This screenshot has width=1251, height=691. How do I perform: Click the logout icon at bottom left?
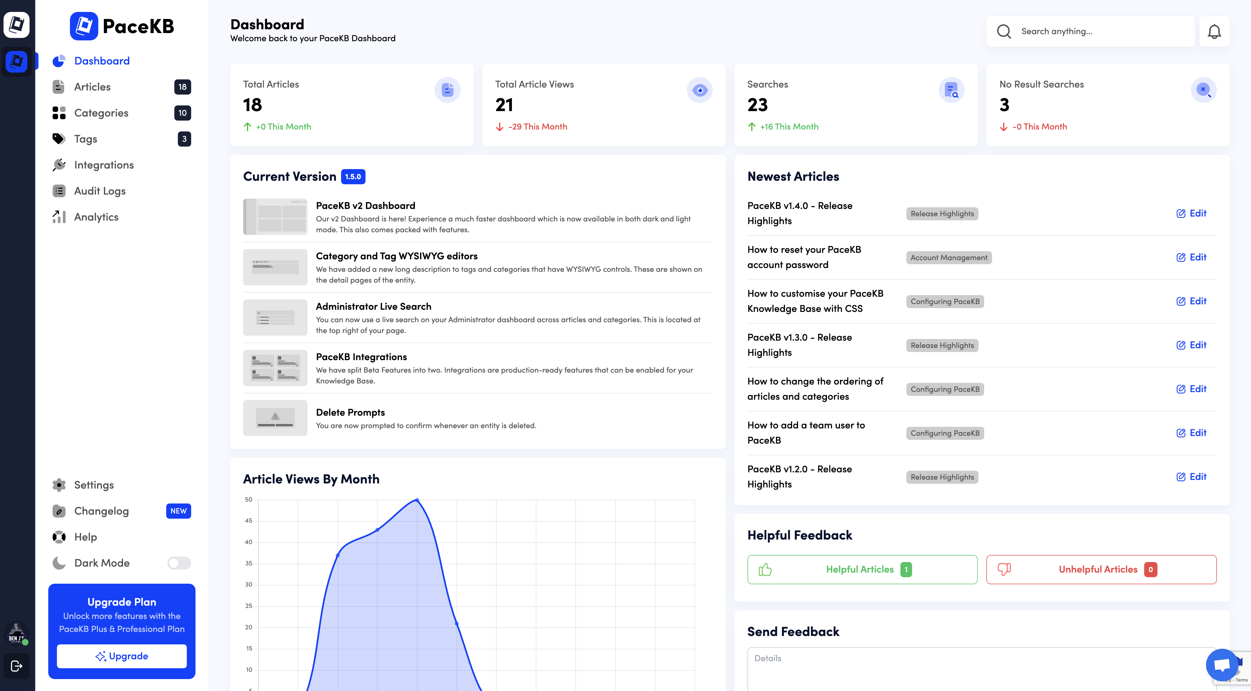(x=16, y=666)
